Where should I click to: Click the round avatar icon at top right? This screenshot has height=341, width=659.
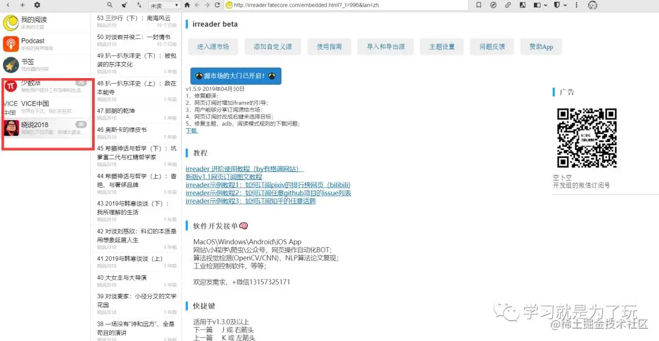593,5
